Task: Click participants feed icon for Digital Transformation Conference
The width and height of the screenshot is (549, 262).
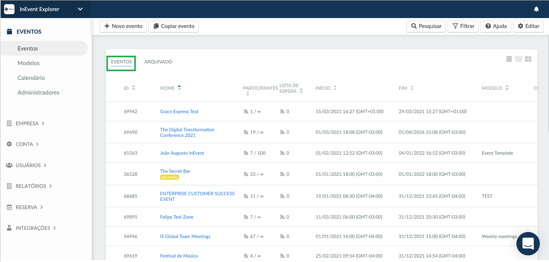Action: (246, 133)
